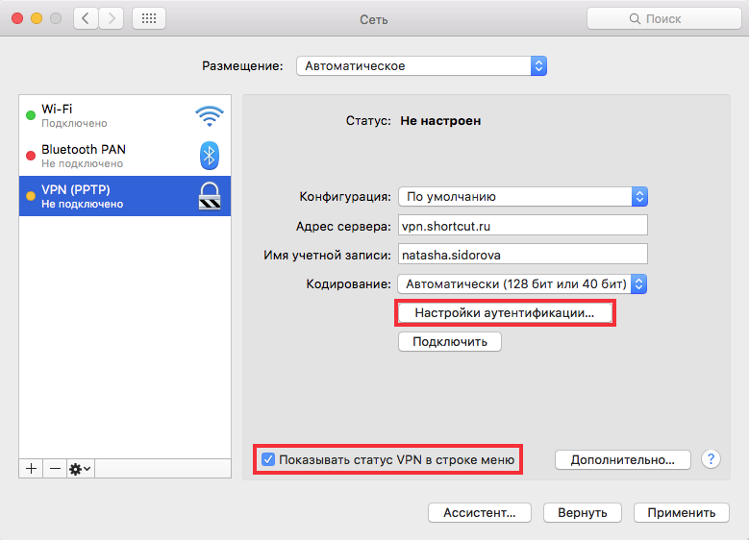This screenshot has width=749, height=540.
Task: Click the search magnifier icon
Action: pyautogui.click(x=635, y=18)
